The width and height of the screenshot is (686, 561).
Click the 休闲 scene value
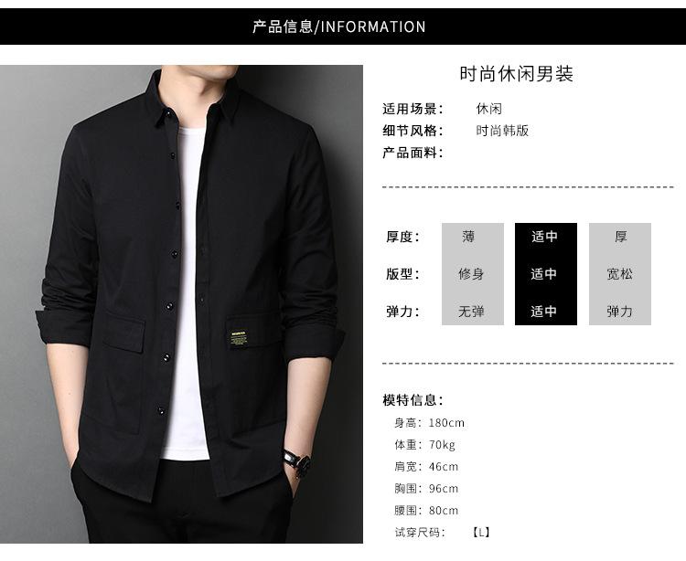tap(489, 109)
